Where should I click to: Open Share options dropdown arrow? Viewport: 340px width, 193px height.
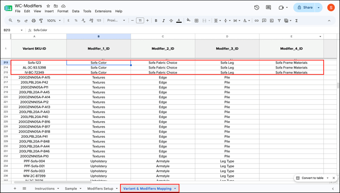point(319,8)
